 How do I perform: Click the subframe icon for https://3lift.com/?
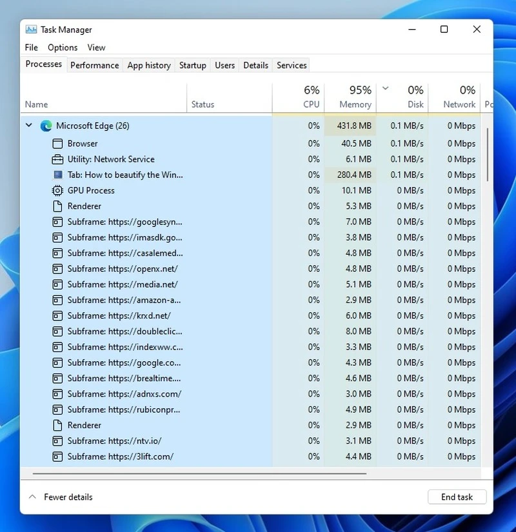pyautogui.click(x=57, y=457)
